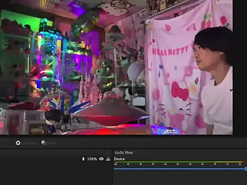Image resolution: width=247 pixels, height=185 pixels.
Task: Click the middle of the Device volume slider
Action: pyautogui.click(x=181, y=169)
